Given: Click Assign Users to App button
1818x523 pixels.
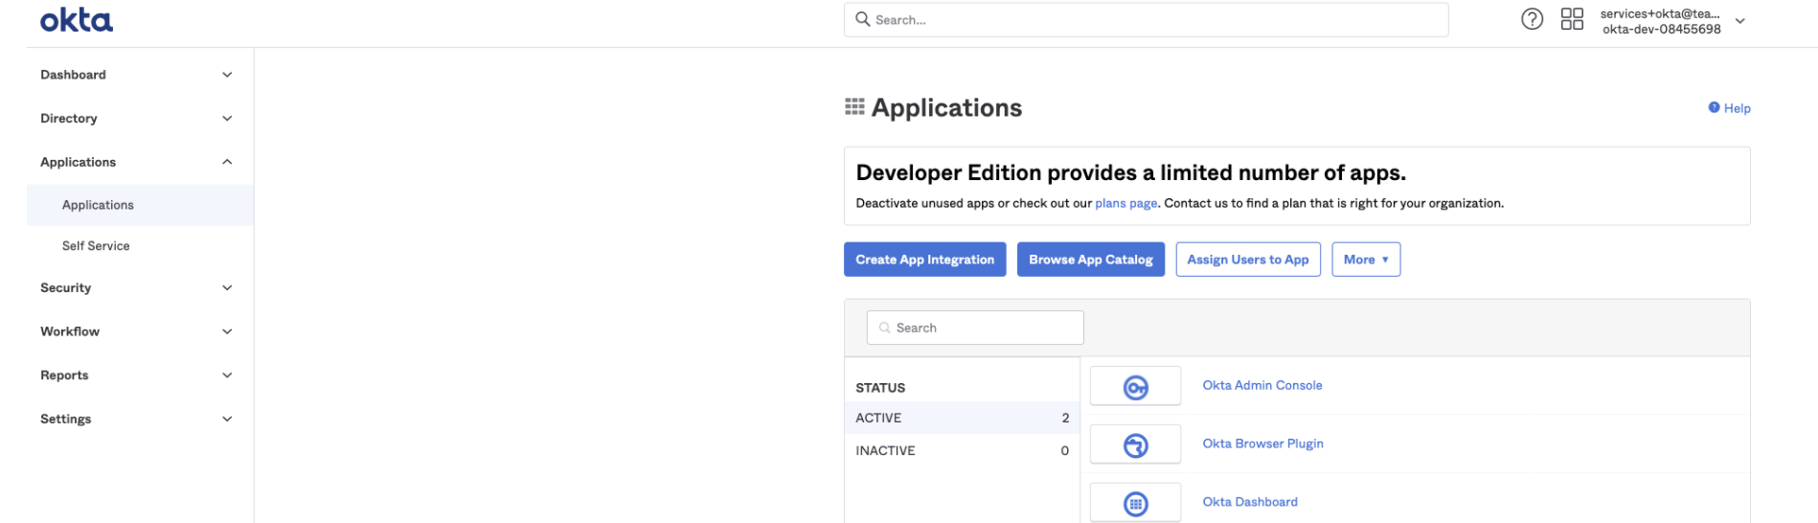Looking at the screenshot, I should [1248, 260].
